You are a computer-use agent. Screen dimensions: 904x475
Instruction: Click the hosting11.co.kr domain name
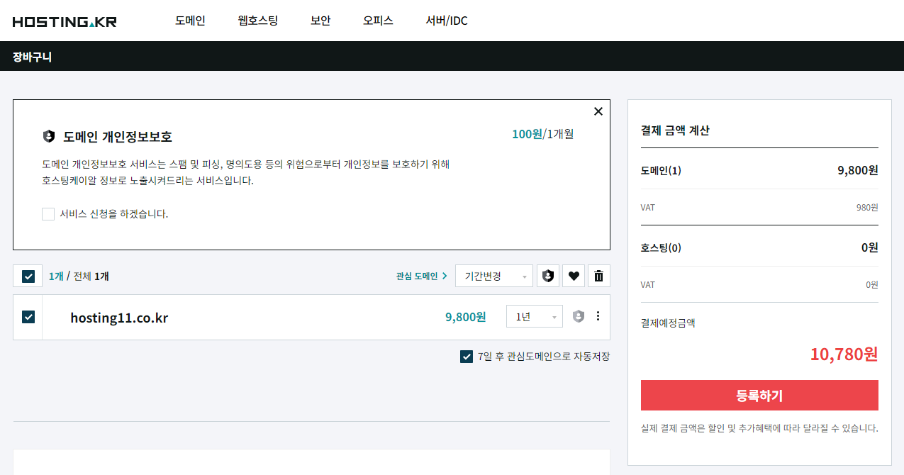coord(119,318)
